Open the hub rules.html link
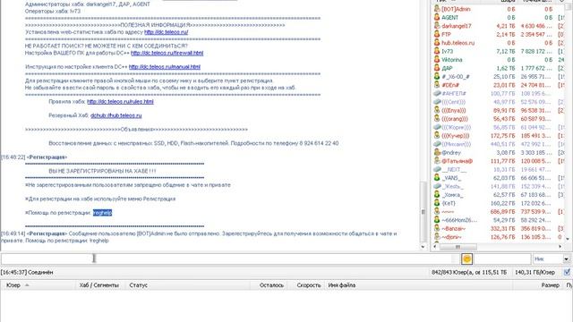573x322 pixels. coord(120,101)
